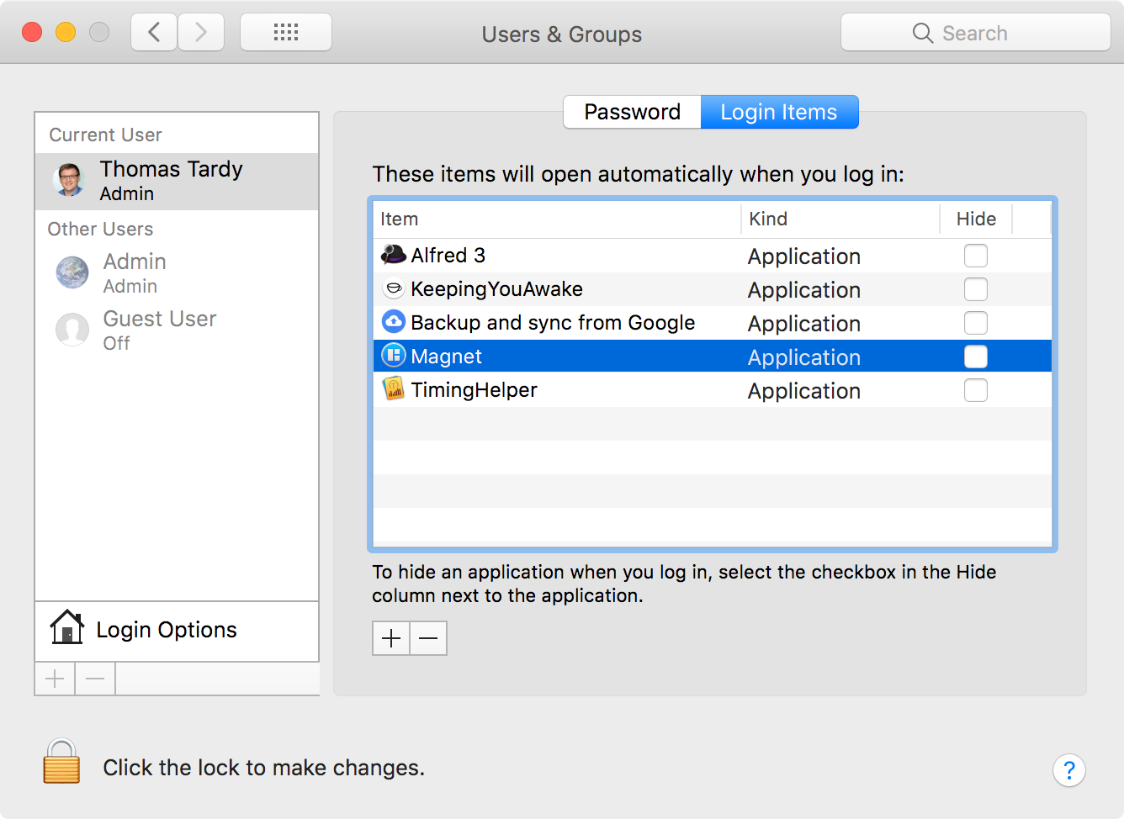This screenshot has width=1124, height=819.
Task: Add a login item with plus button
Action: [391, 639]
